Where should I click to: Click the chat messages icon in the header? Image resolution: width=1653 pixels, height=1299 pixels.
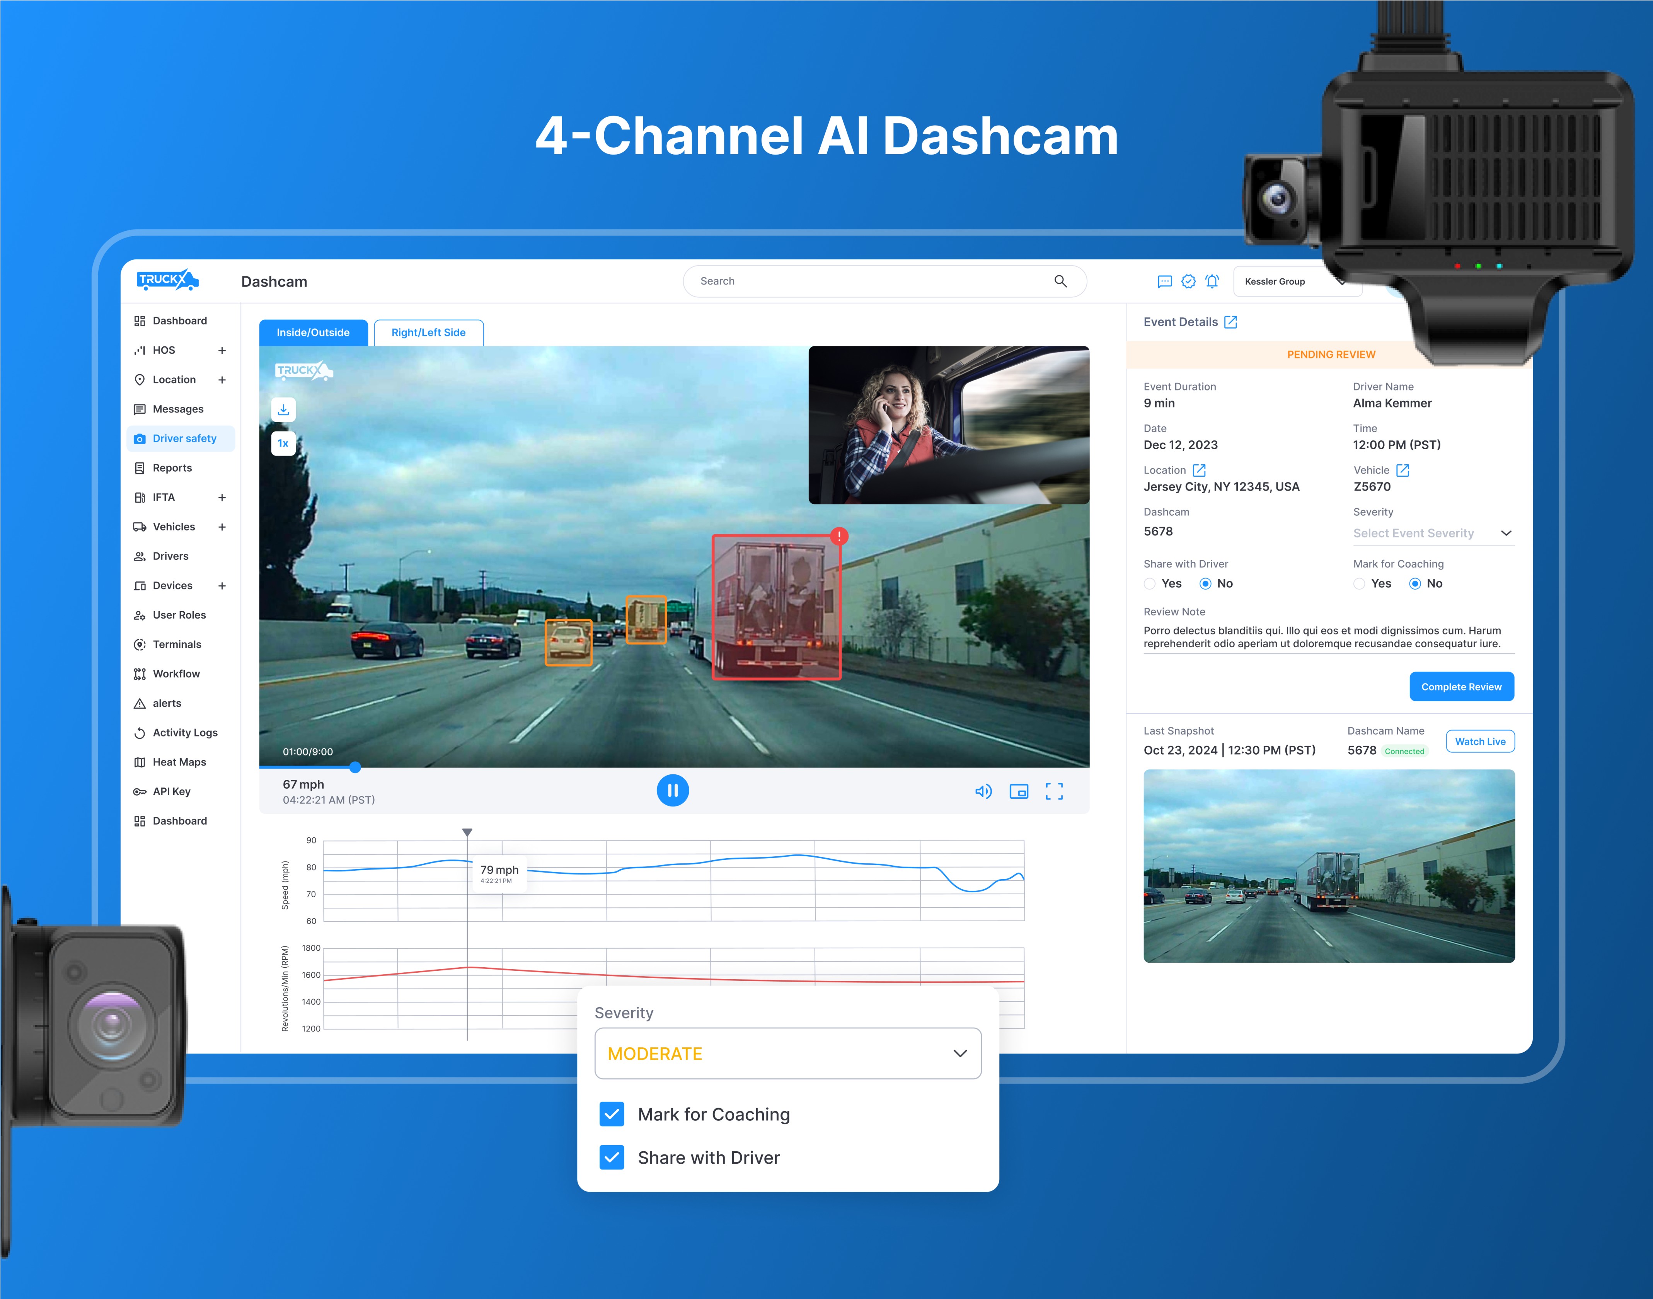(x=1164, y=281)
